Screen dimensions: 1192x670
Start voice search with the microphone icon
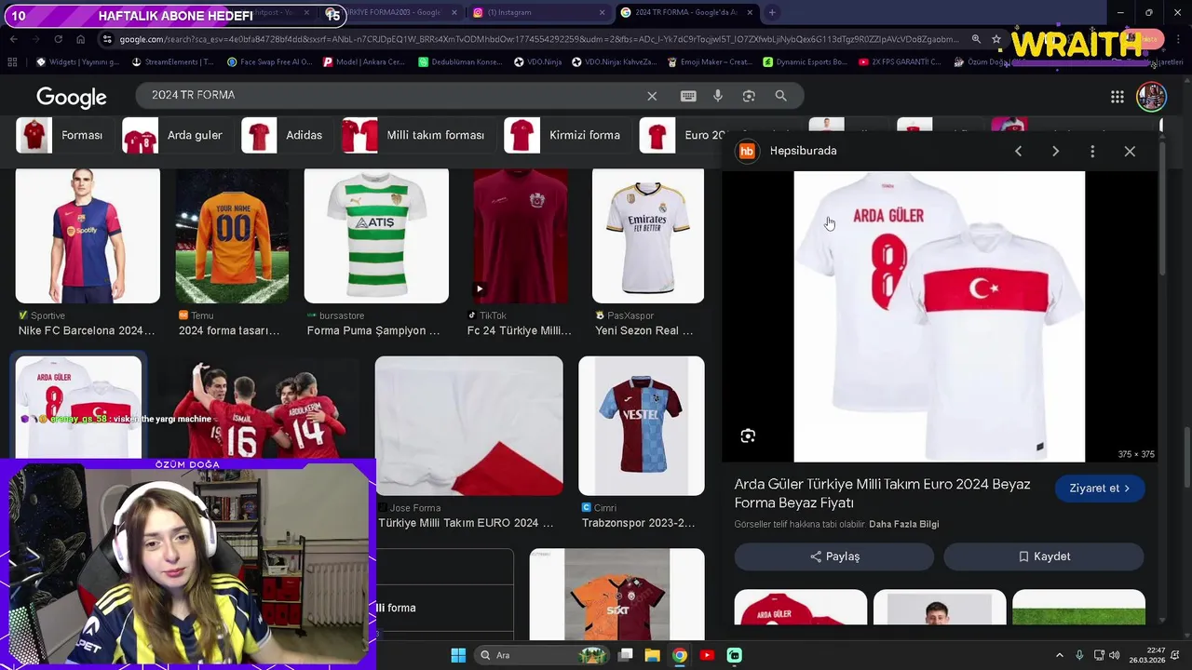coord(717,96)
